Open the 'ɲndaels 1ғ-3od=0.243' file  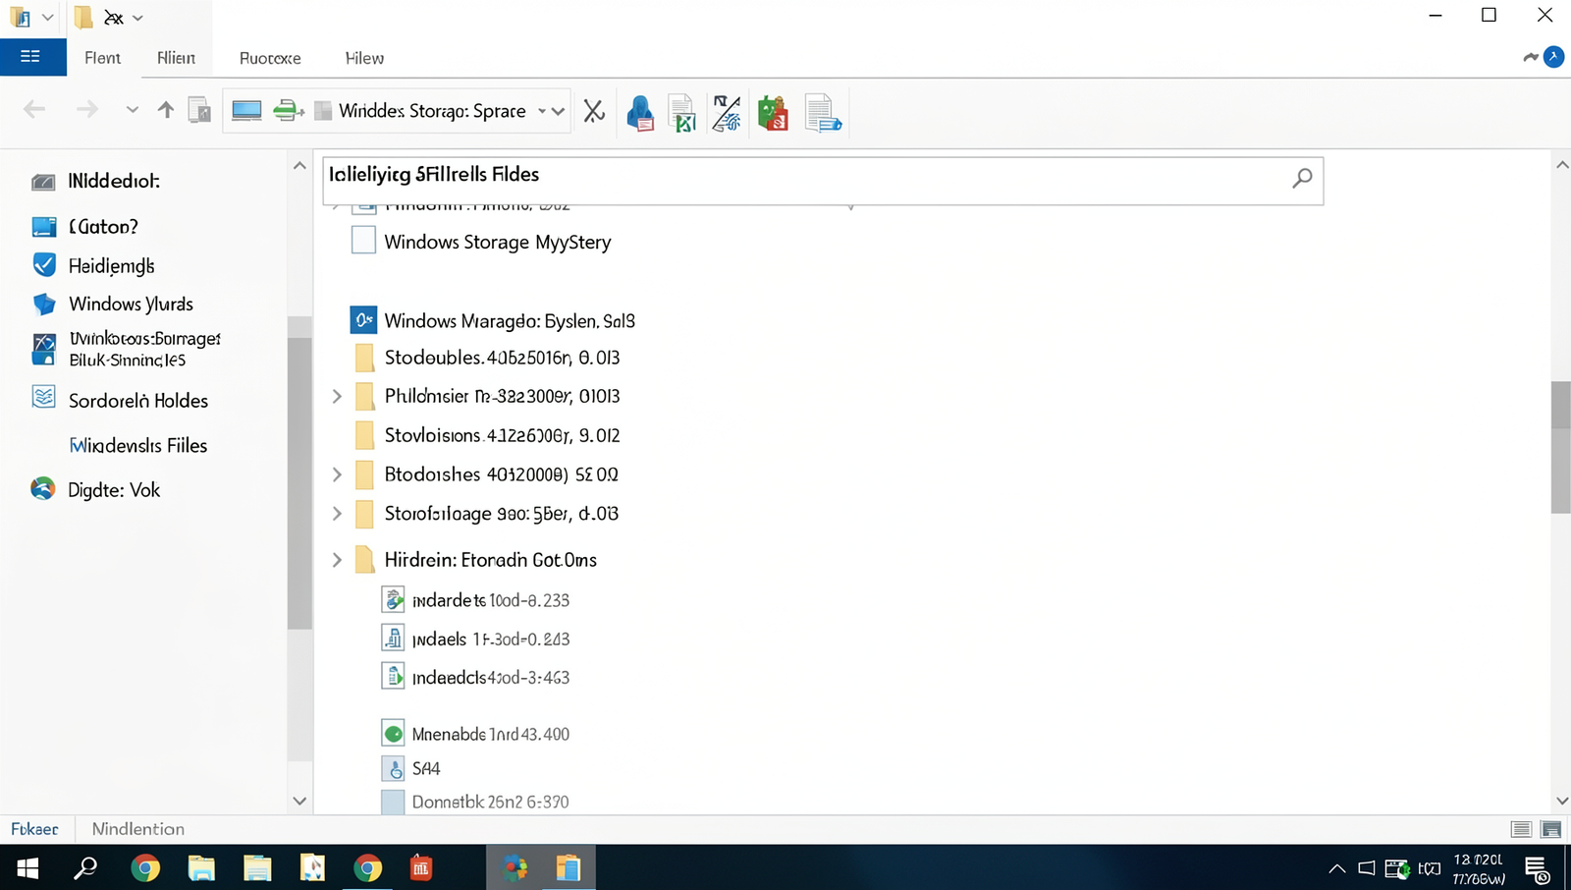point(476,639)
